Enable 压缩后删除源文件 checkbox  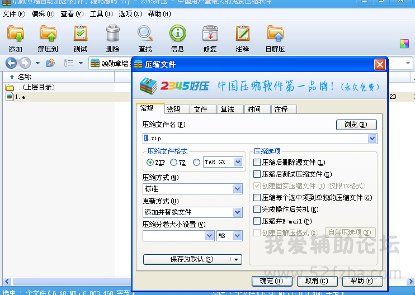257,163
